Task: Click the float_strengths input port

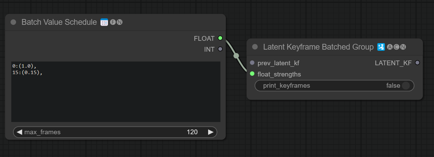Action: tap(252, 74)
